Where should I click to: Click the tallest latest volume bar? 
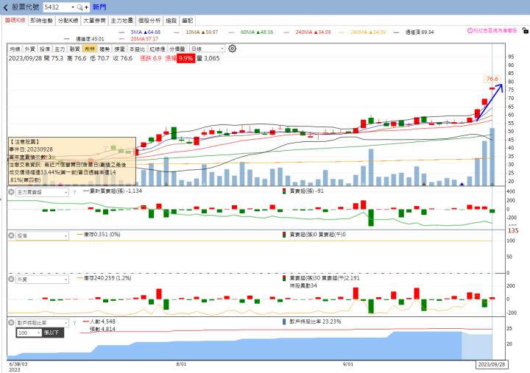pos(492,157)
